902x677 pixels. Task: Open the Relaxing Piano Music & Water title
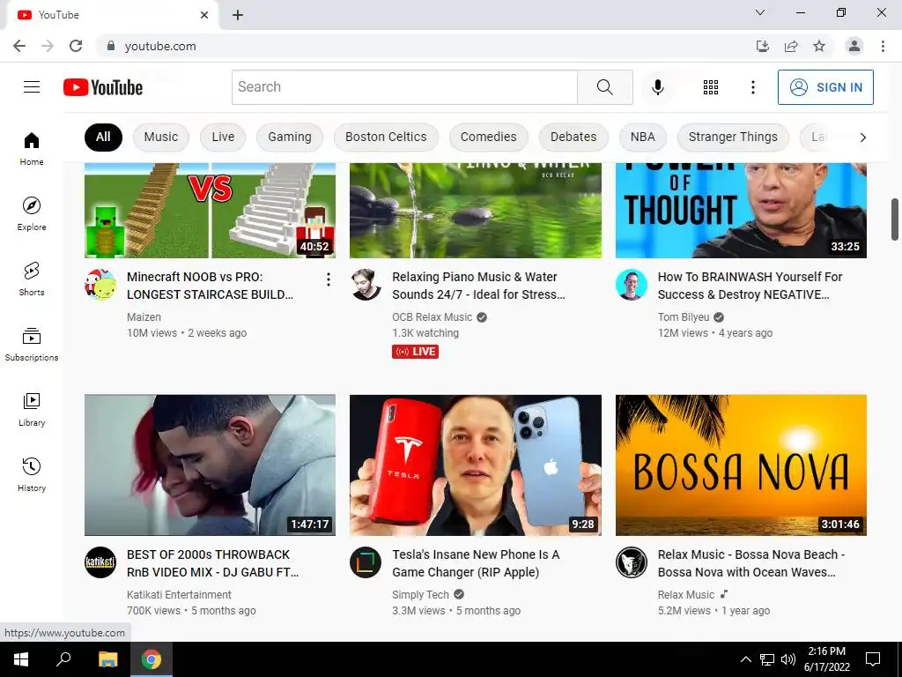point(478,286)
